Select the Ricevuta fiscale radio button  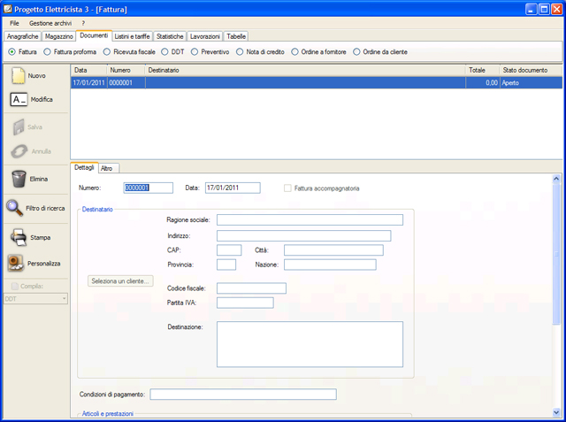[107, 52]
